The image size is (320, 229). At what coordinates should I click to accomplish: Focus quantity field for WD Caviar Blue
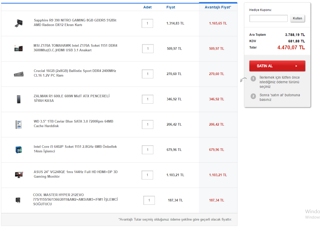[x=147, y=124]
